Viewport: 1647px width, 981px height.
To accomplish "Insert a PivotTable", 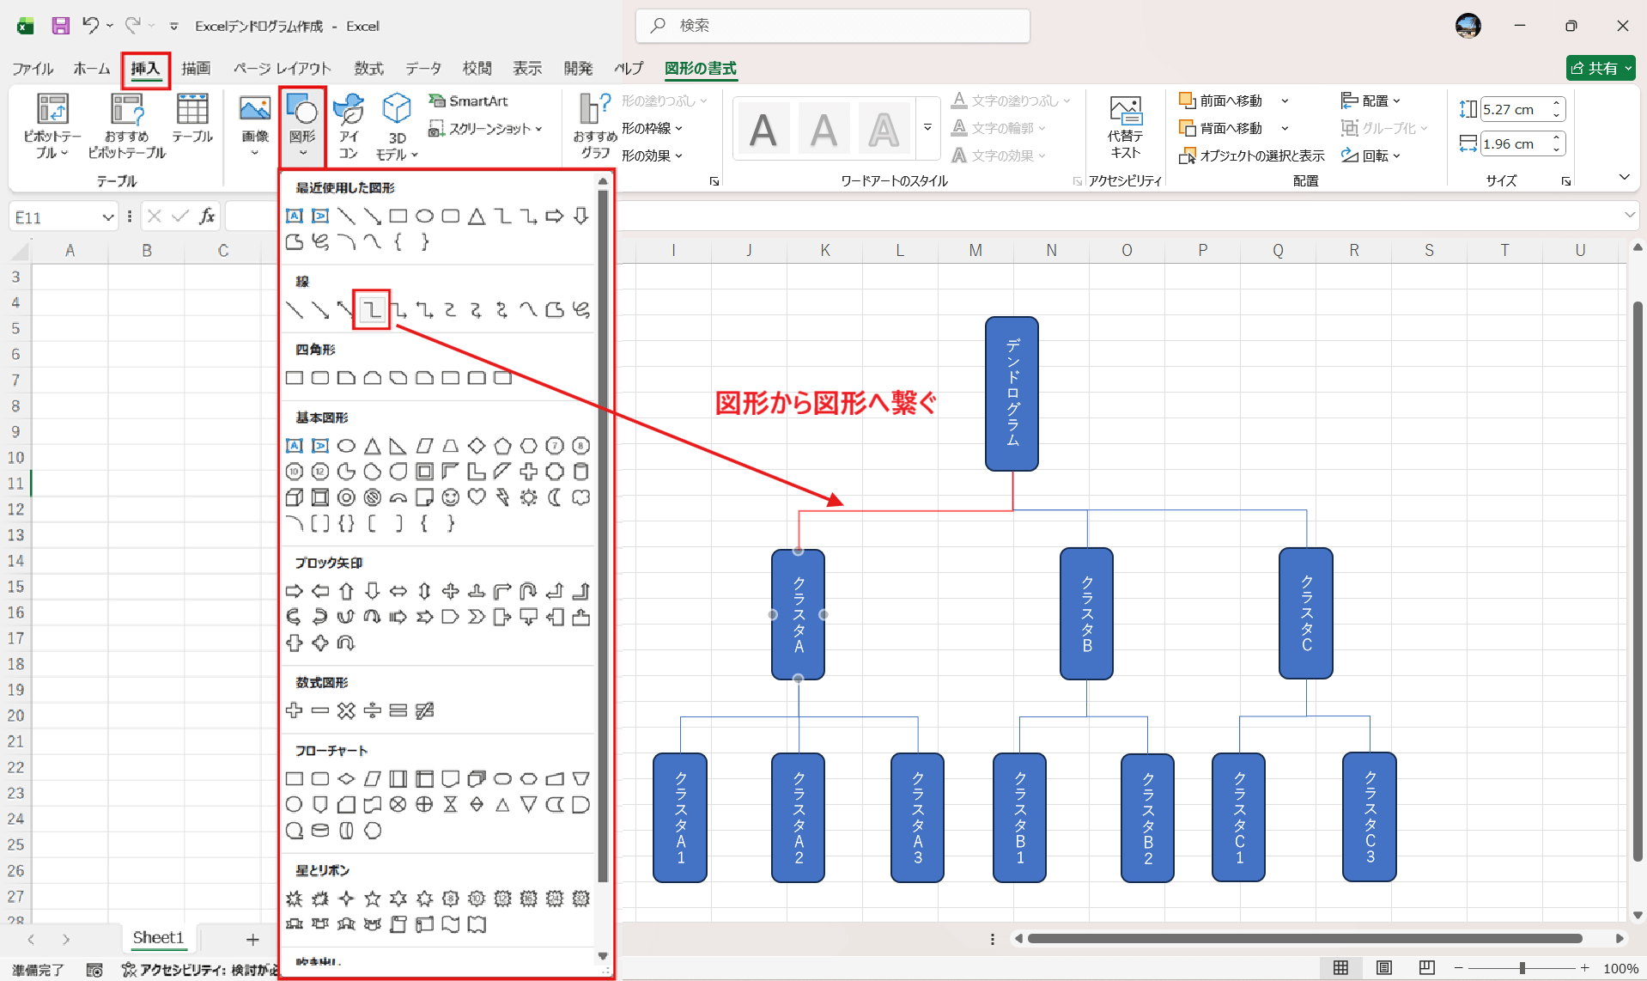I will 52,126.
